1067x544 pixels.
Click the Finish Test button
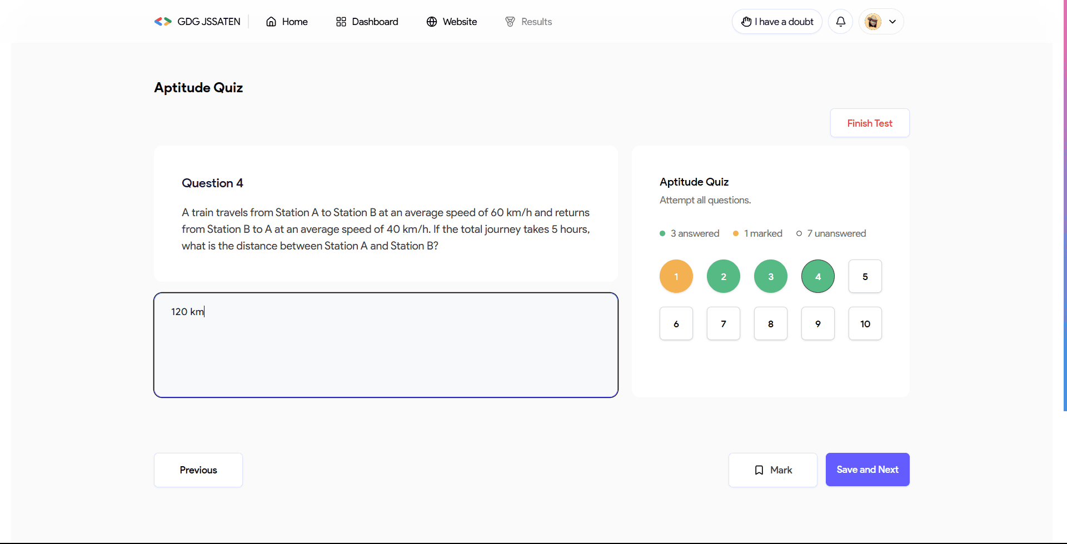click(x=869, y=123)
